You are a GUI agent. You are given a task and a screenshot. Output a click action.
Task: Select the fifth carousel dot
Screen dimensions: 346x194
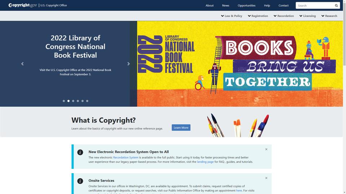click(83, 101)
